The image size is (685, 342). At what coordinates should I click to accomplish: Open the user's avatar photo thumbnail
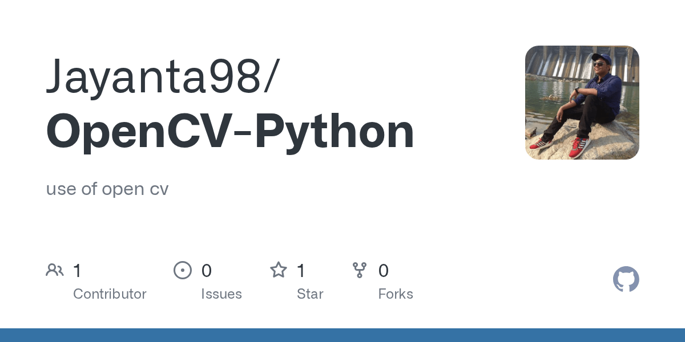[x=582, y=103]
